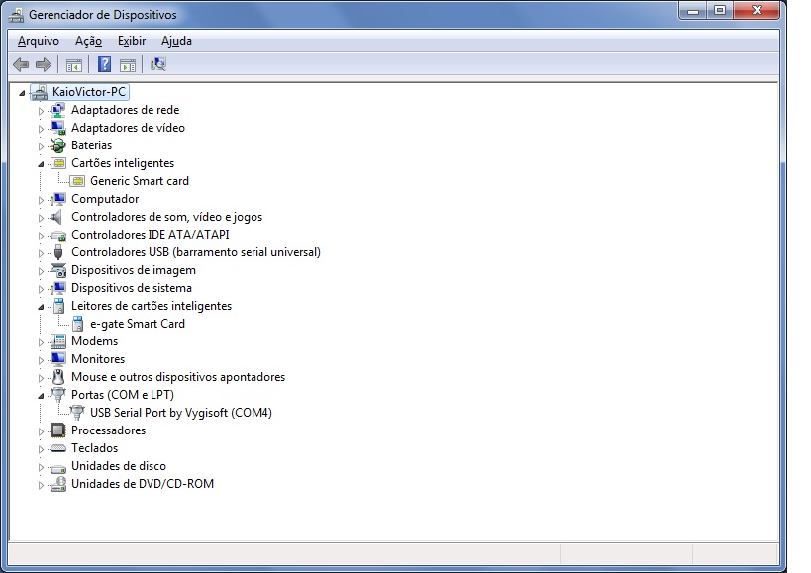Click the USB Serial Port device icon
This screenshot has height=573, width=811.
77,413
